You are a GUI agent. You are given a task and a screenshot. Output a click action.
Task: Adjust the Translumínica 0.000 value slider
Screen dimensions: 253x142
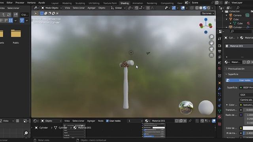tap(248, 110)
